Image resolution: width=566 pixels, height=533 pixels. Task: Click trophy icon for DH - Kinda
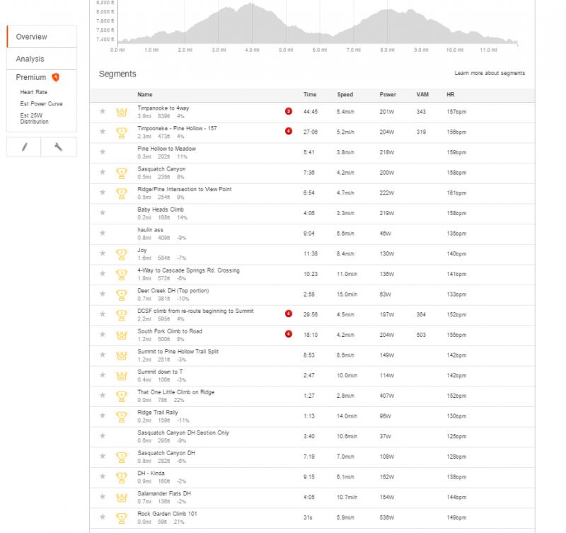[122, 477]
